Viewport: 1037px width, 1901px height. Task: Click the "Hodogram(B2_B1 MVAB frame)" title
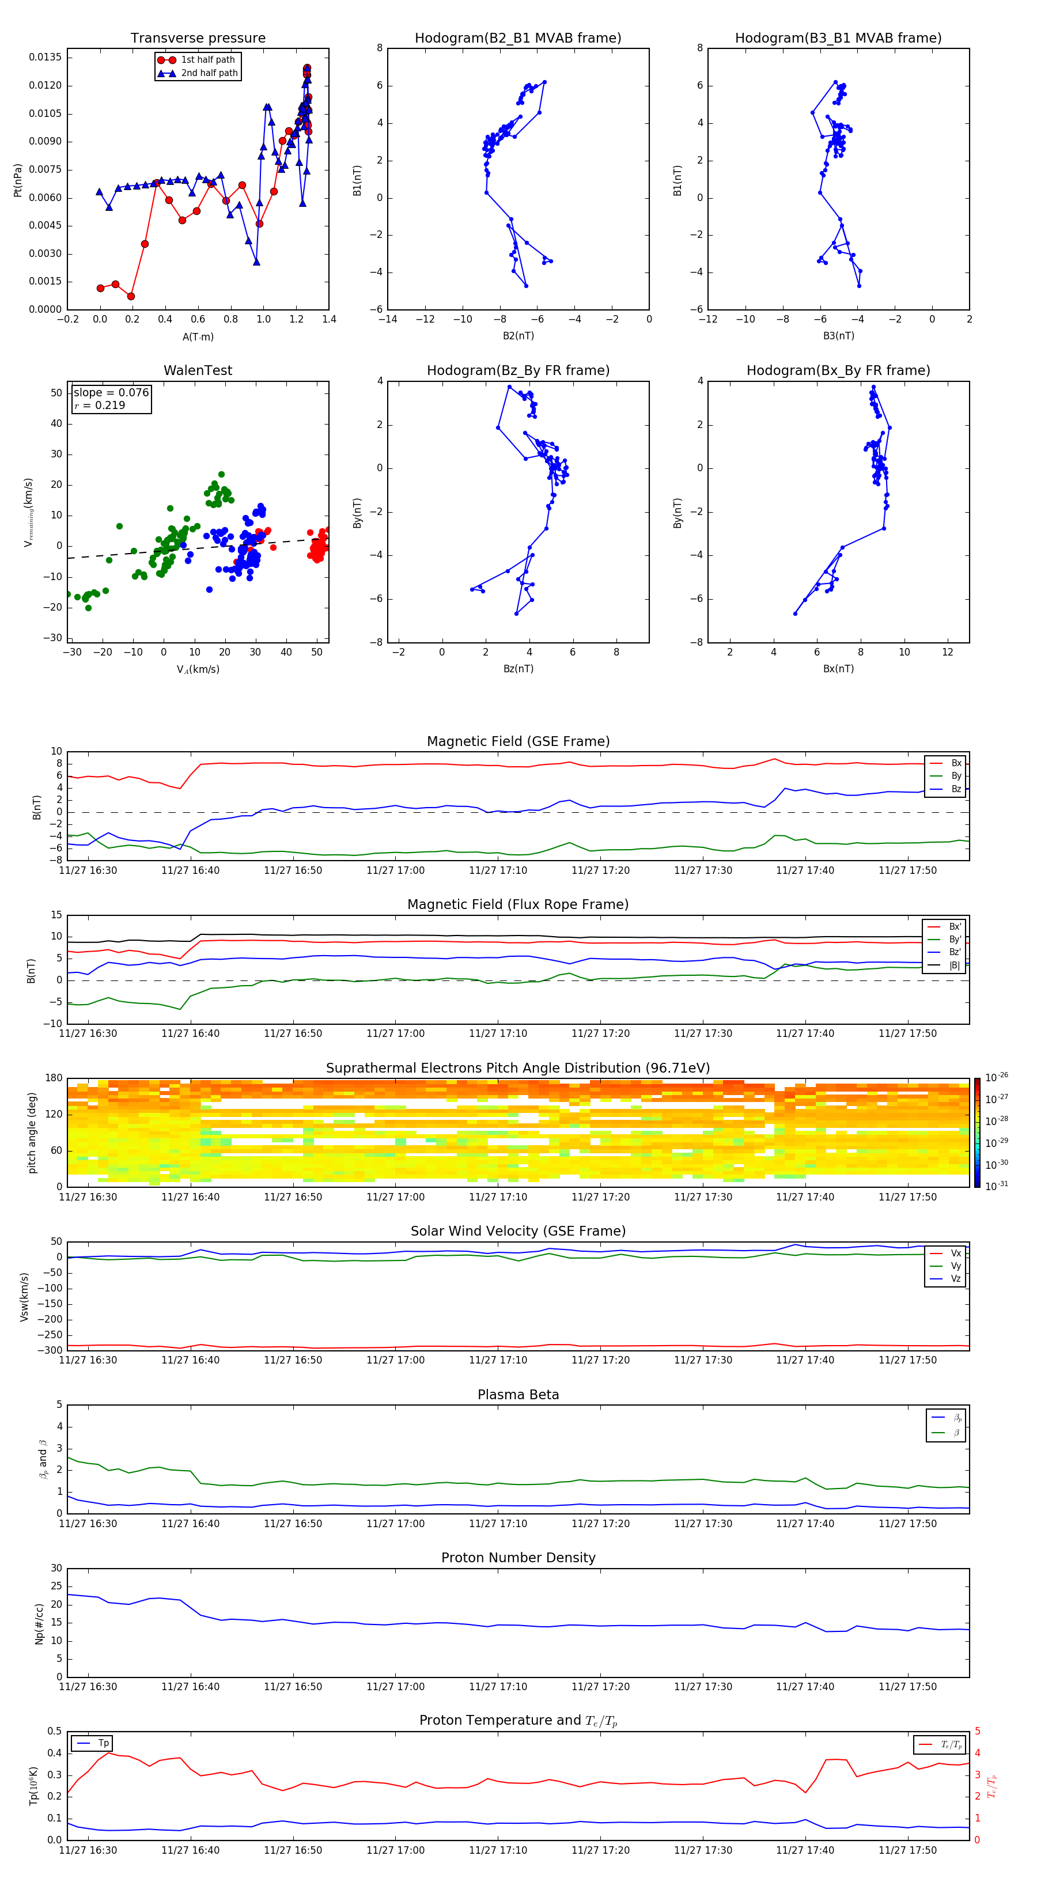(x=518, y=39)
